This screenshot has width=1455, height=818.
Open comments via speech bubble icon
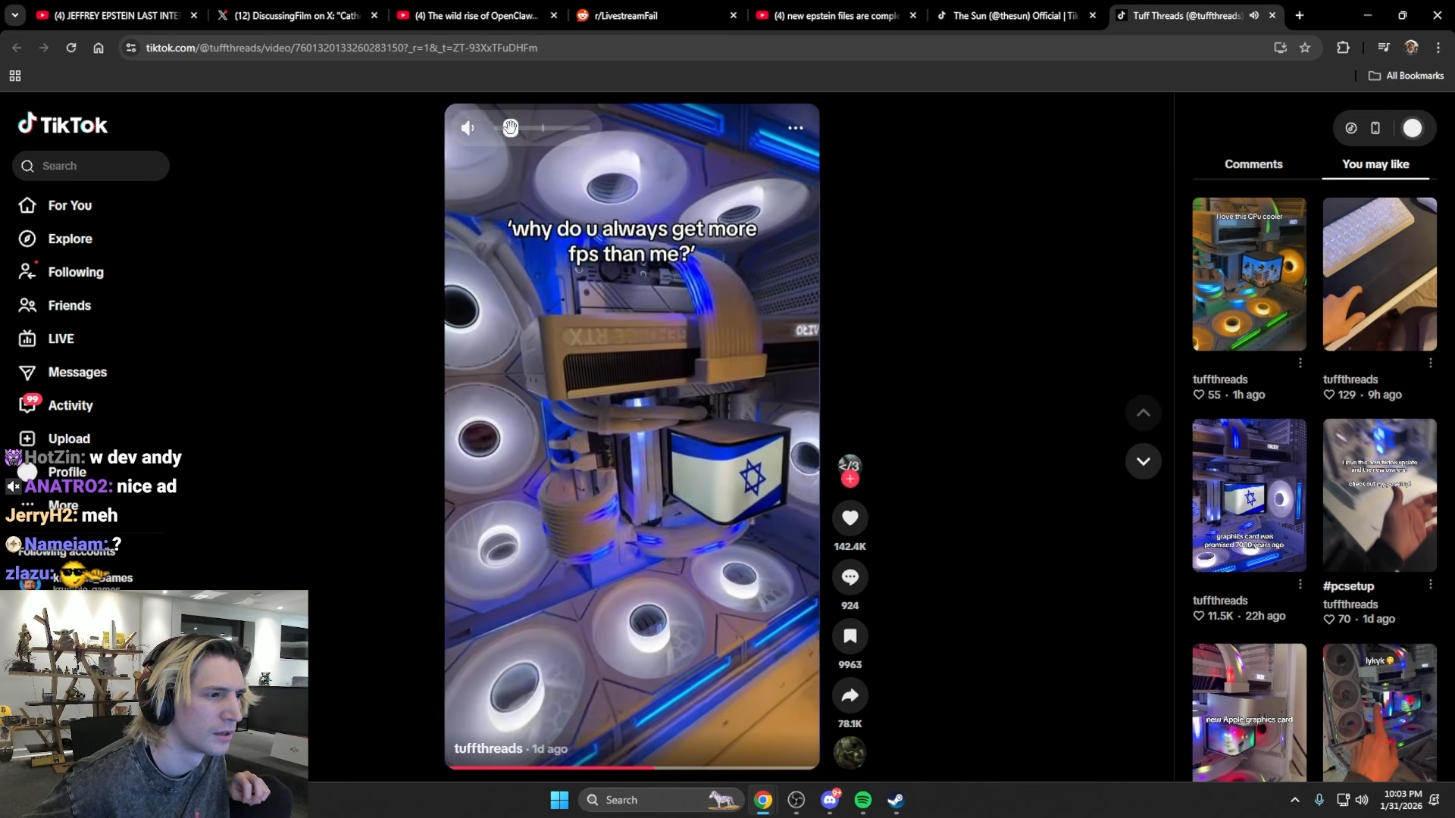click(850, 577)
